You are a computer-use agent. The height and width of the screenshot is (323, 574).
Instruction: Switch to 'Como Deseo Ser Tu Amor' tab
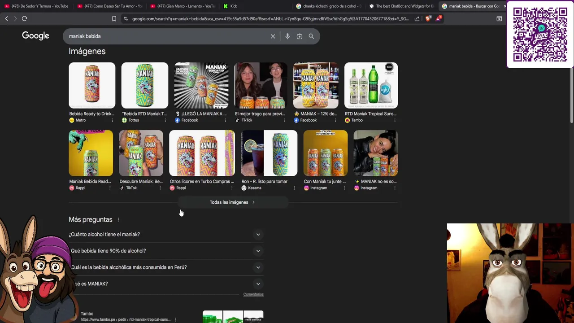[110, 6]
